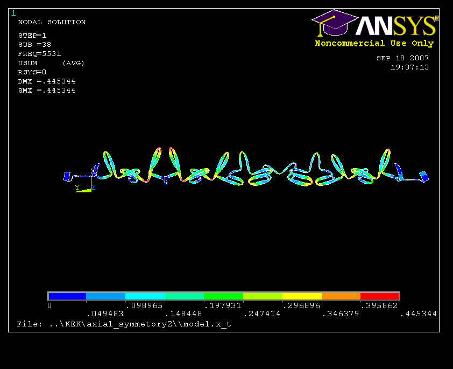Click the Noncommercial Use Only text
The width and height of the screenshot is (453, 369).
click(x=374, y=44)
